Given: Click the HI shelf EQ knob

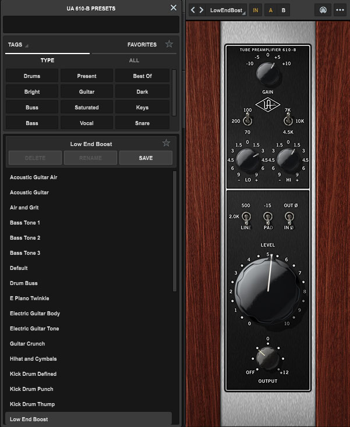Looking at the screenshot, I should pos(288,160).
